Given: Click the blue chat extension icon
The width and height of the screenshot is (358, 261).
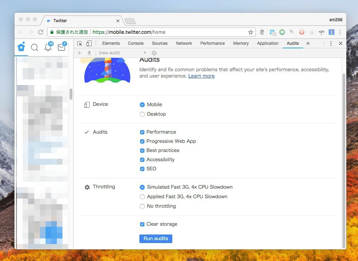Looking at the screenshot, I should (x=273, y=32).
